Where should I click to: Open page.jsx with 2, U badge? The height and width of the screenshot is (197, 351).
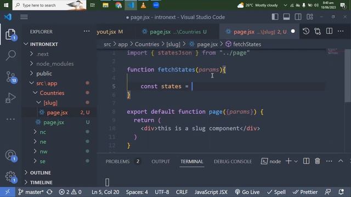click(x=59, y=113)
